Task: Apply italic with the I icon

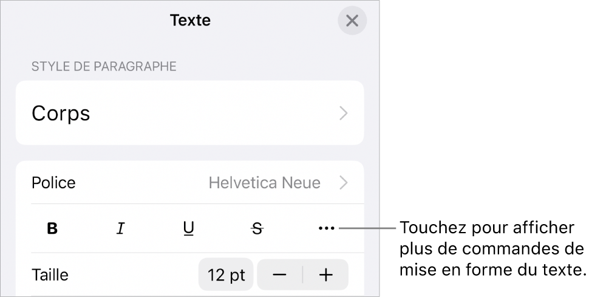Action: [121, 228]
